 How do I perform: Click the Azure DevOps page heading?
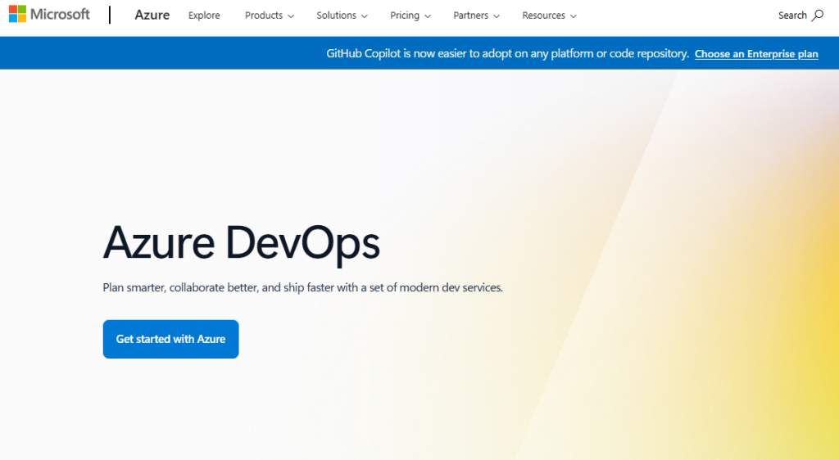pos(242,243)
